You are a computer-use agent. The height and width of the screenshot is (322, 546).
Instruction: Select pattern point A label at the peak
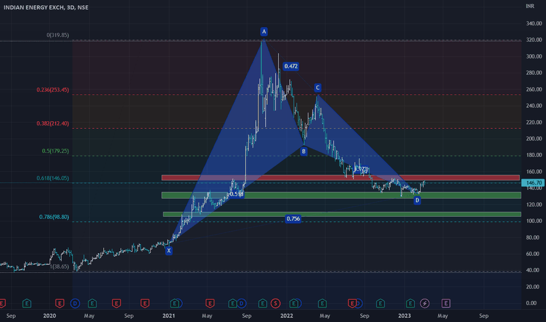[264, 32]
